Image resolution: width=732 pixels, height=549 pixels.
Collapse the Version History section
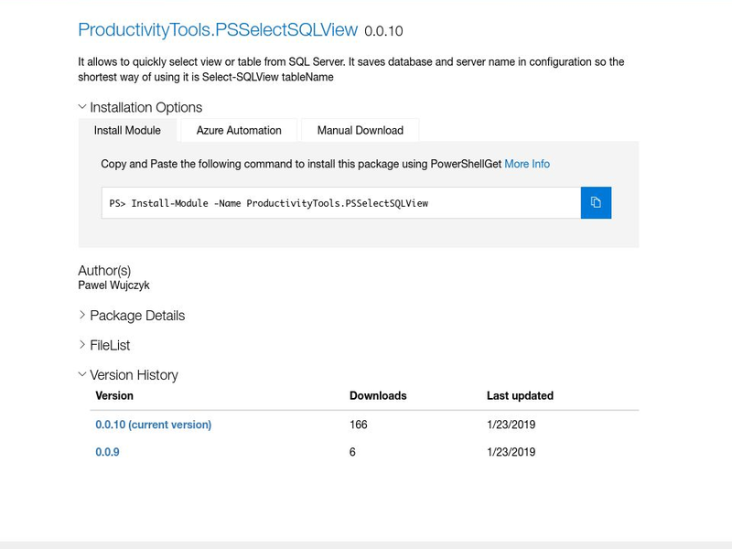coord(128,375)
